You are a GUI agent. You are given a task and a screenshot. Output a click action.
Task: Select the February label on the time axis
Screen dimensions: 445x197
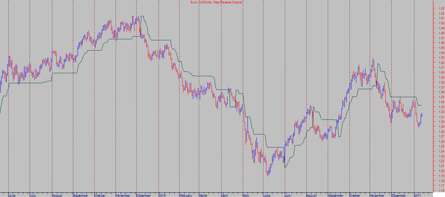[186, 195]
